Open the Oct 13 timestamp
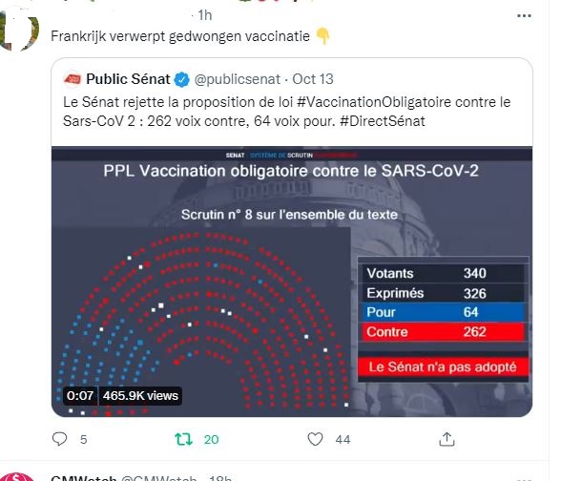Screen dimensions: 561x481 click(313, 79)
